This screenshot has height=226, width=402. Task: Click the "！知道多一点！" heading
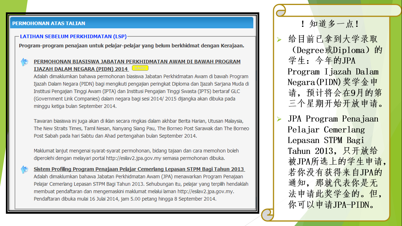(x=329, y=24)
